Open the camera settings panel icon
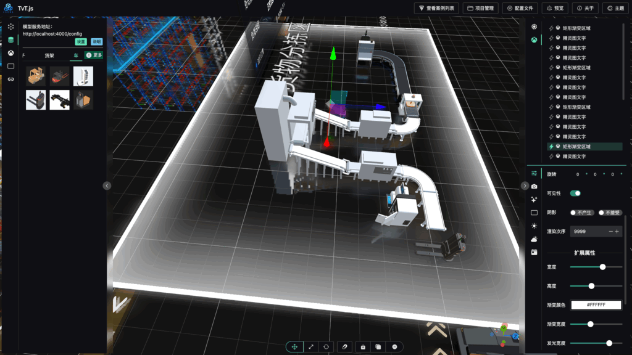632x355 pixels. tap(534, 186)
